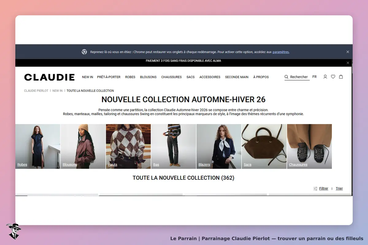This screenshot has width=368, height=245.
Task: Expand the Filtrer options
Action: coord(324,189)
